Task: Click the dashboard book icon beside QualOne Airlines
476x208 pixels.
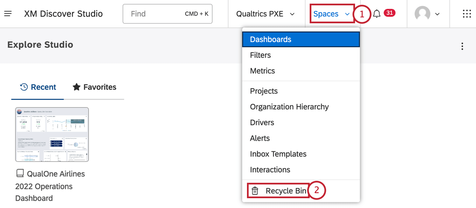Action: (20, 173)
